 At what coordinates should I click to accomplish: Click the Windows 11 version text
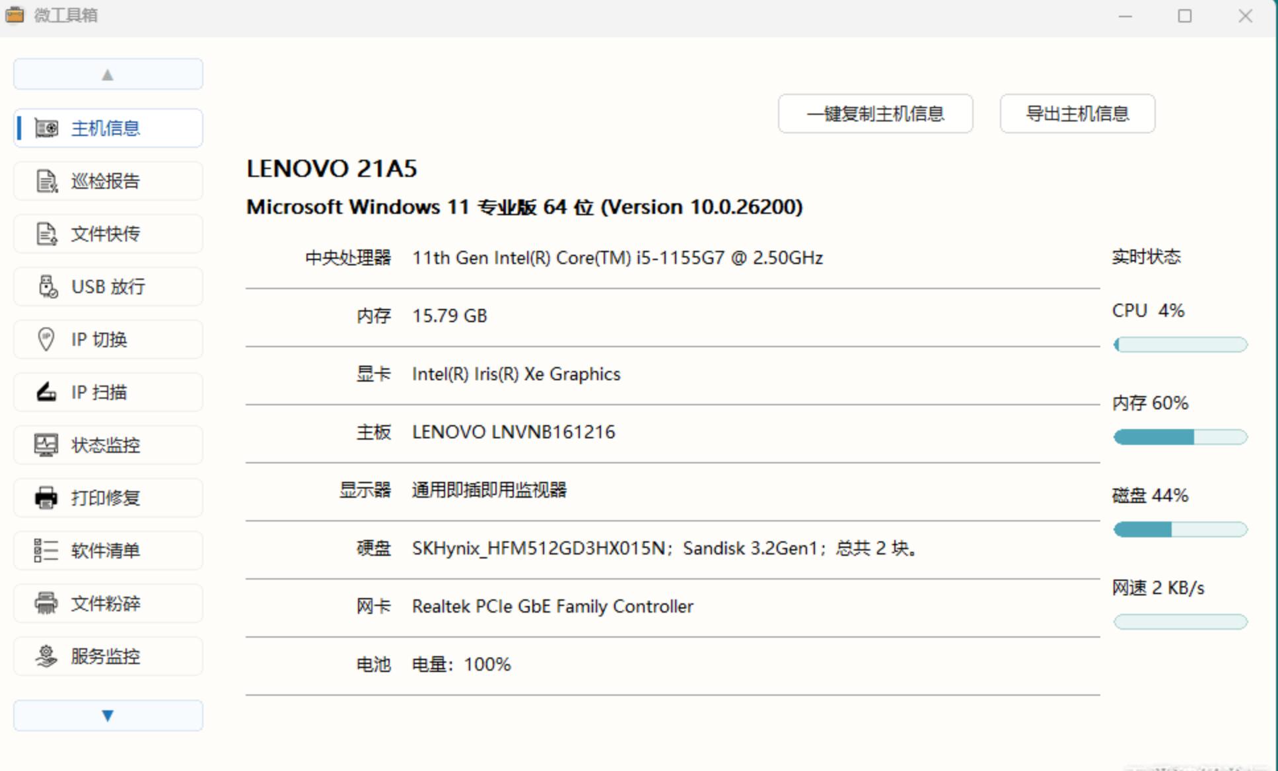pos(524,207)
